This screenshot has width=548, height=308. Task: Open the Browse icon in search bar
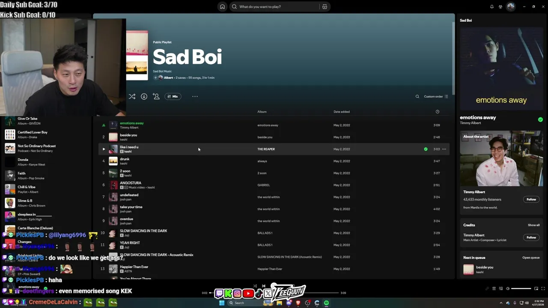(x=325, y=7)
